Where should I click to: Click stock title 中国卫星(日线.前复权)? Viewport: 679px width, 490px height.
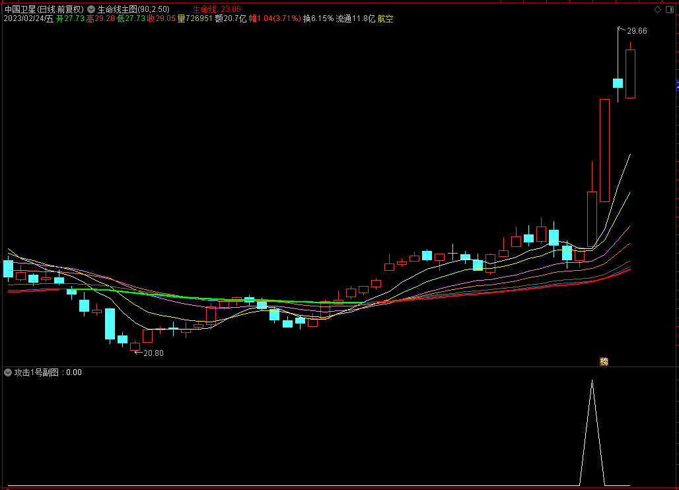[44, 9]
